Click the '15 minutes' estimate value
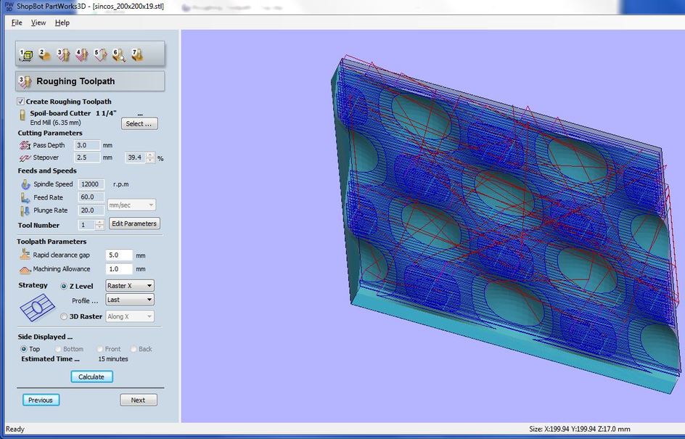 point(113,358)
